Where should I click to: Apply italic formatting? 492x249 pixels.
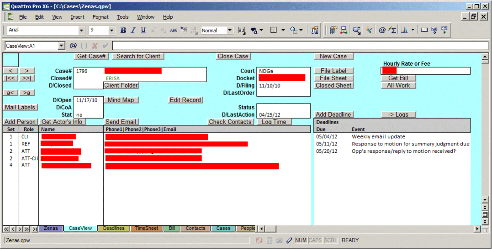click(x=133, y=31)
